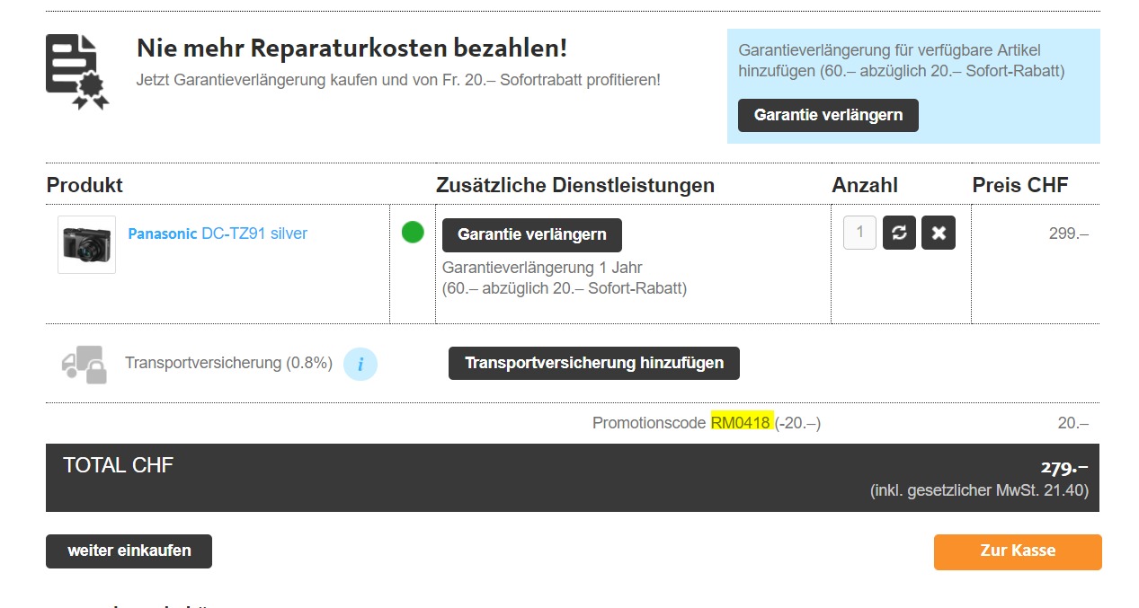Add transport insurance via Transportversicherung hinzufügen
Image resolution: width=1139 pixels, height=608 pixels.
tap(593, 364)
